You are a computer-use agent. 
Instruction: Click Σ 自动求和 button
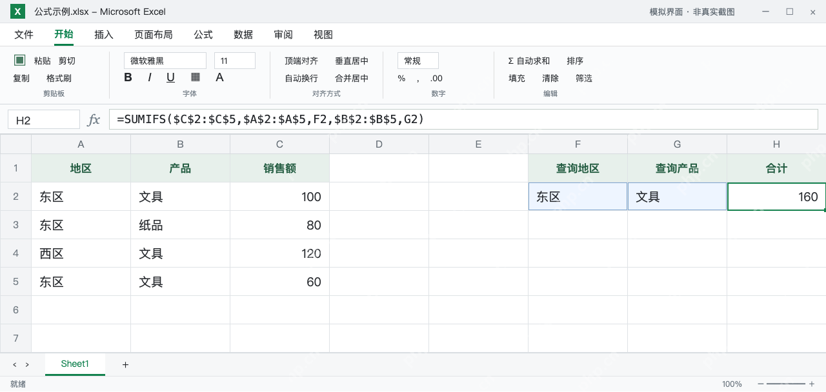(529, 61)
